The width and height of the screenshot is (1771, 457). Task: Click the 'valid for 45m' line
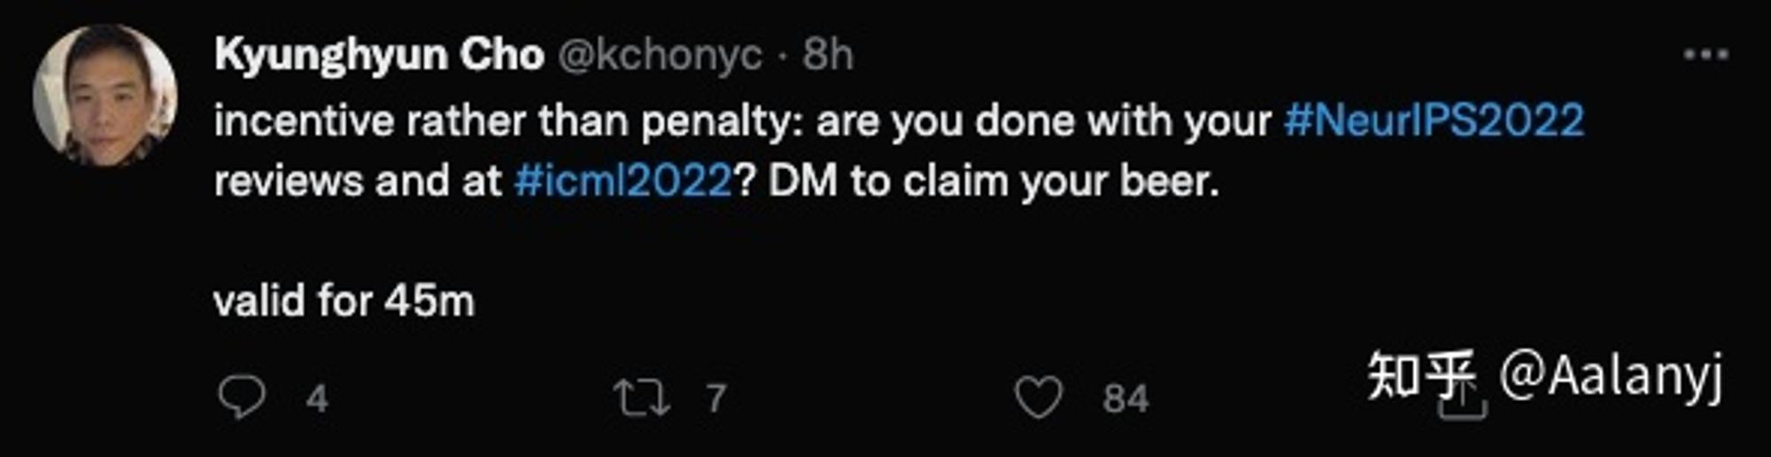point(344,301)
